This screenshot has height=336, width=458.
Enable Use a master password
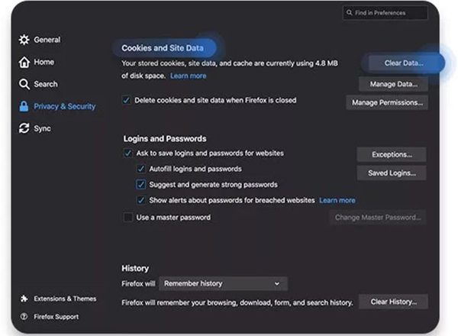tap(127, 218)
